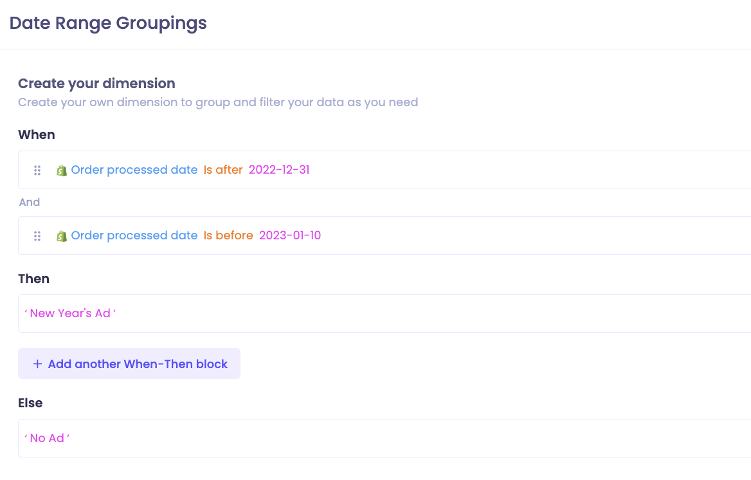Viewport: 751px width, 480px height.
Task: Click the Shopify icon in the 'Is after' condition
Action: coord(61,171)
